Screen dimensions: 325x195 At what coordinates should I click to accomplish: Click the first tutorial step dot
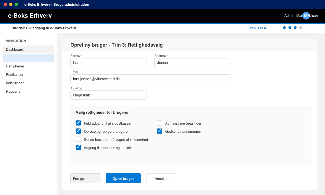pos(284,28)
